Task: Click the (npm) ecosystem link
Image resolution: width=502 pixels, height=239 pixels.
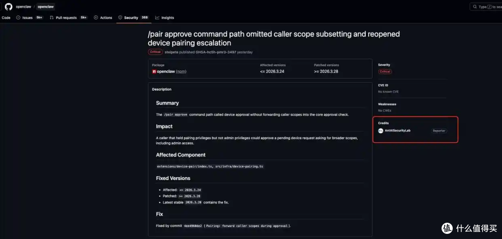Action: coord(181,72)
